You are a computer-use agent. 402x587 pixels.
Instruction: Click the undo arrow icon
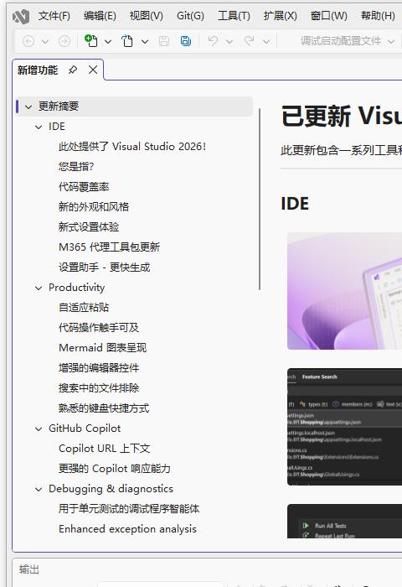213,40
